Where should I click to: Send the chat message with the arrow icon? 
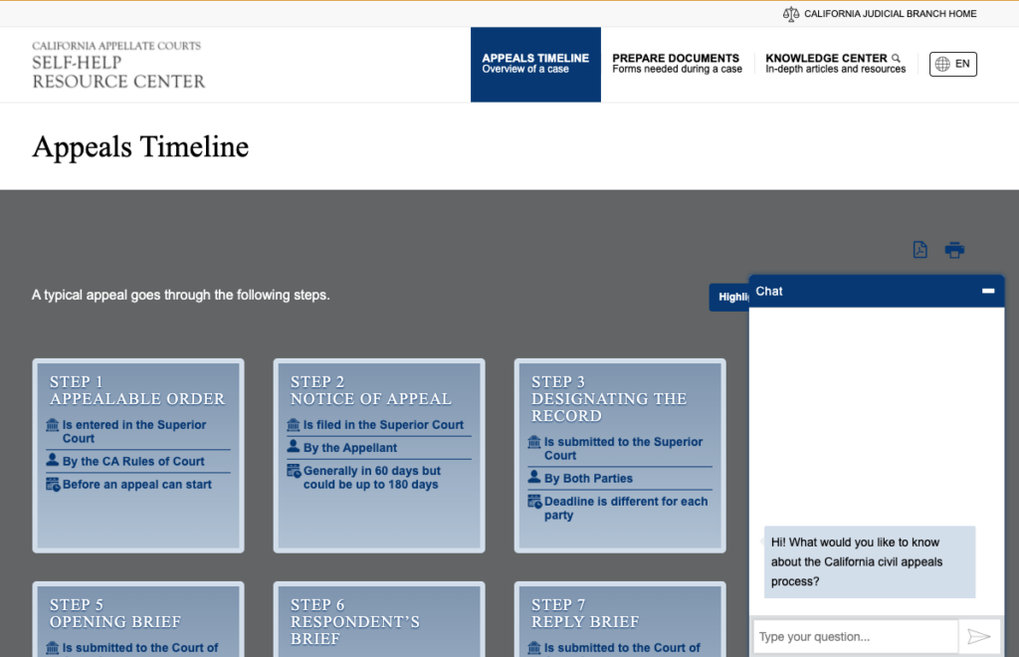(x=979, y=636)
